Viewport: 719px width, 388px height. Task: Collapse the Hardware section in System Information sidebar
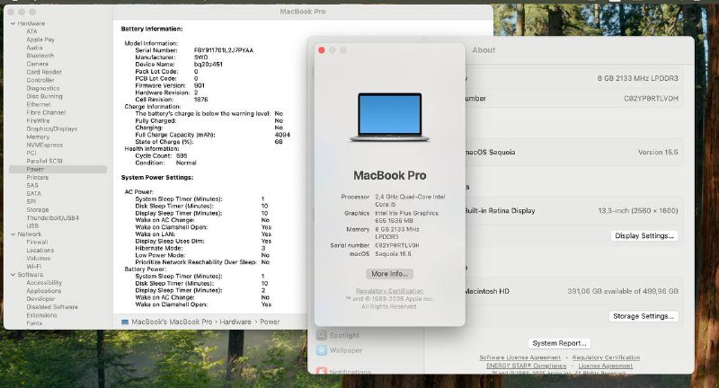pos(13,23)
